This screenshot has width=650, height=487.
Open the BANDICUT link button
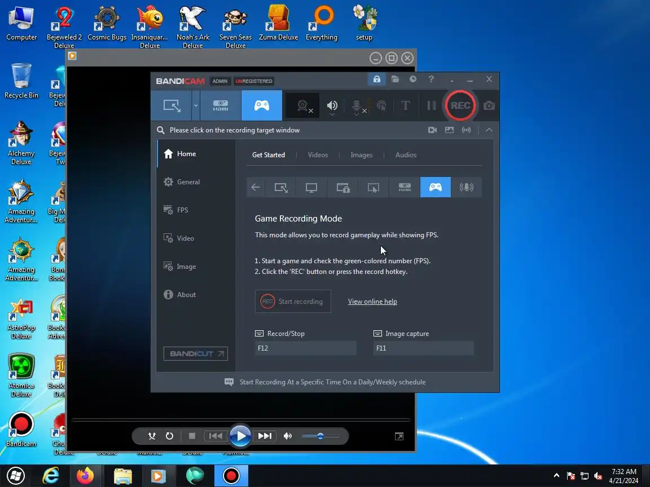click(196, 353)
